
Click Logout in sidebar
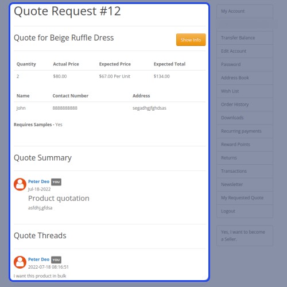[x=245, y=211]
